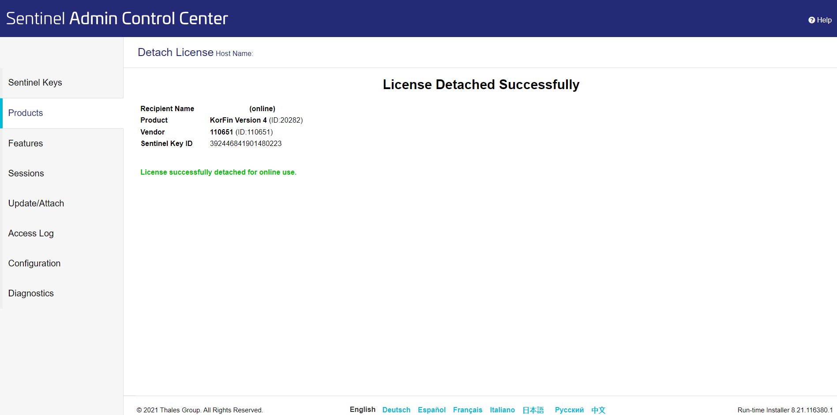Open the Sessions page
This screenshot has width=837, height=415.
pos(26,173)
